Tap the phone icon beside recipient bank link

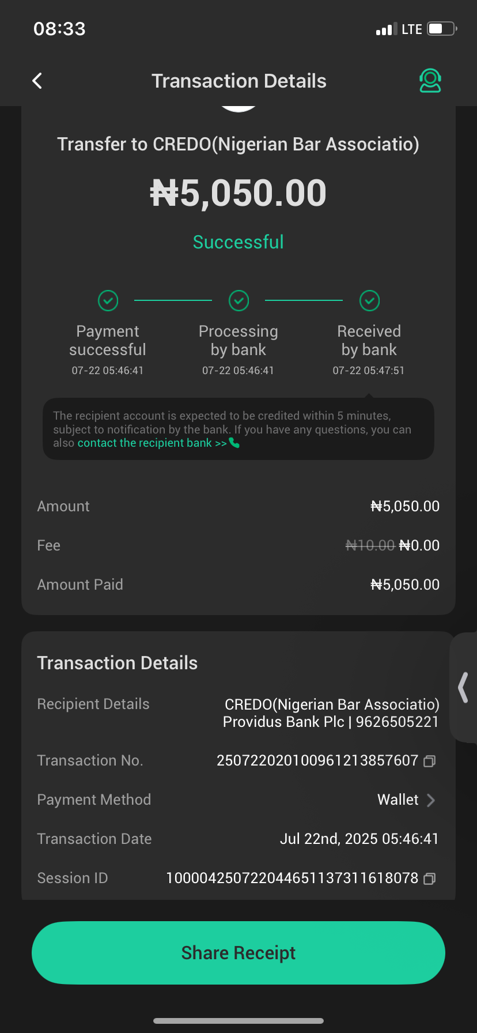(234, 443)
